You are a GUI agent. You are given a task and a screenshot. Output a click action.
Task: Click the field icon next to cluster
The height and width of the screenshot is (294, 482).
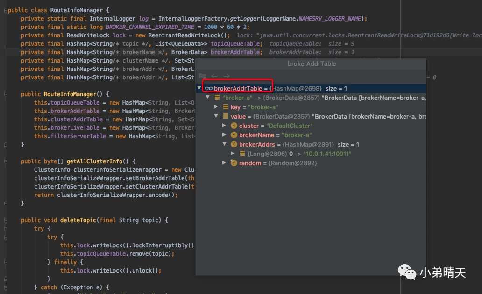(x=234, y=126)
